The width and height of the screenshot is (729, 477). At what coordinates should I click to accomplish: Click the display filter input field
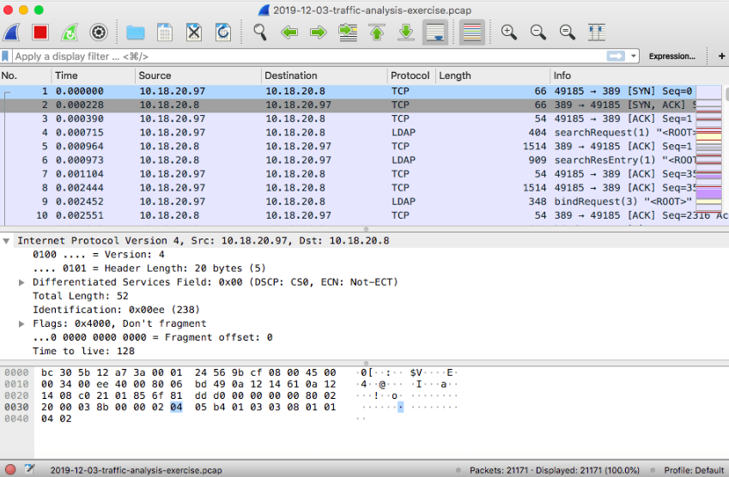tap(309, 57)
